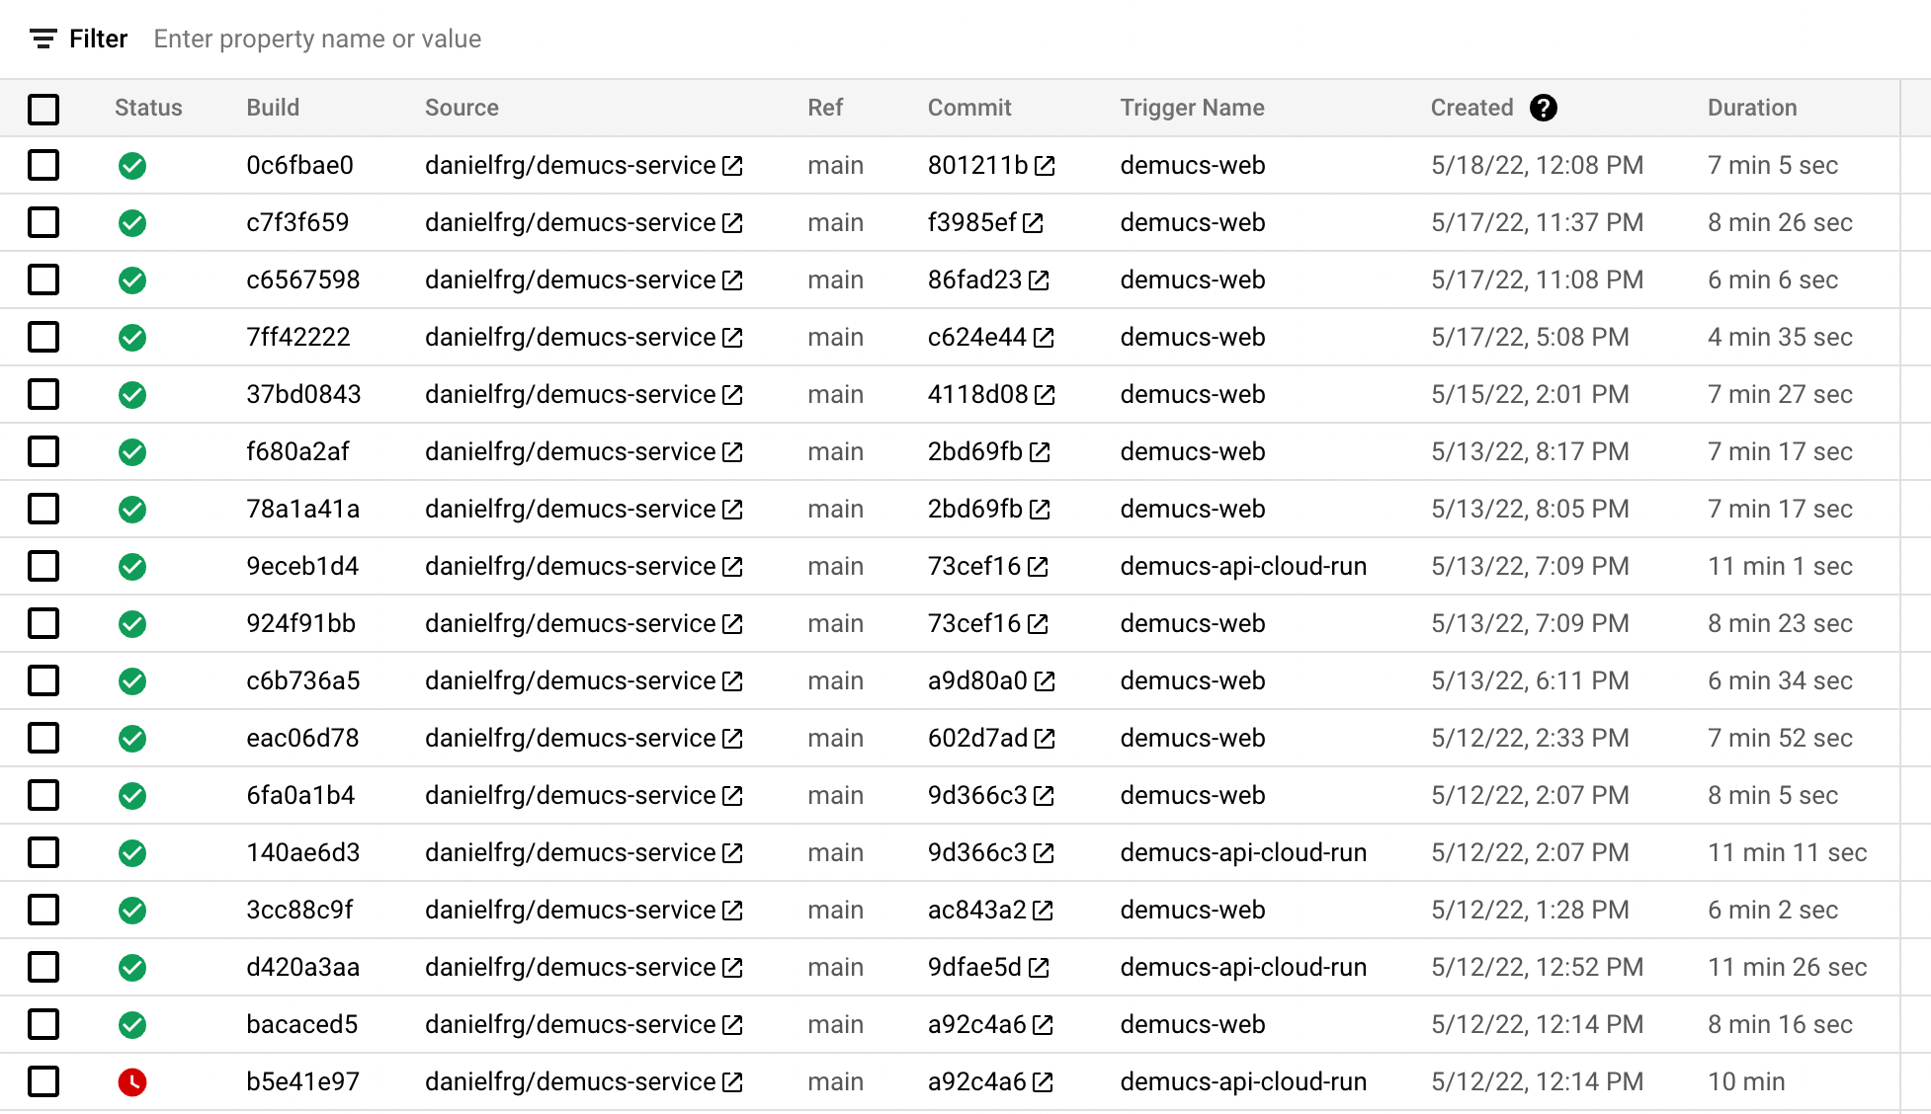Click the Commit column header
This screenshot has height=1114, width=1931.
point(968,108)
